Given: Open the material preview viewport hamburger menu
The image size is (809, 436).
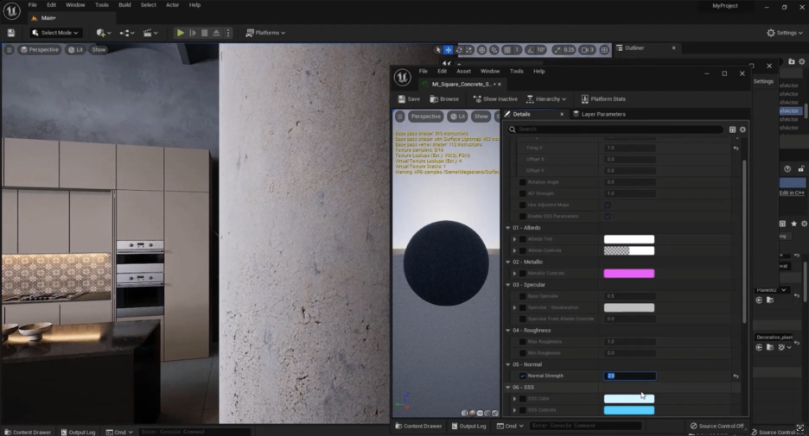Looking at the screenshot, I should pos(400,116).
